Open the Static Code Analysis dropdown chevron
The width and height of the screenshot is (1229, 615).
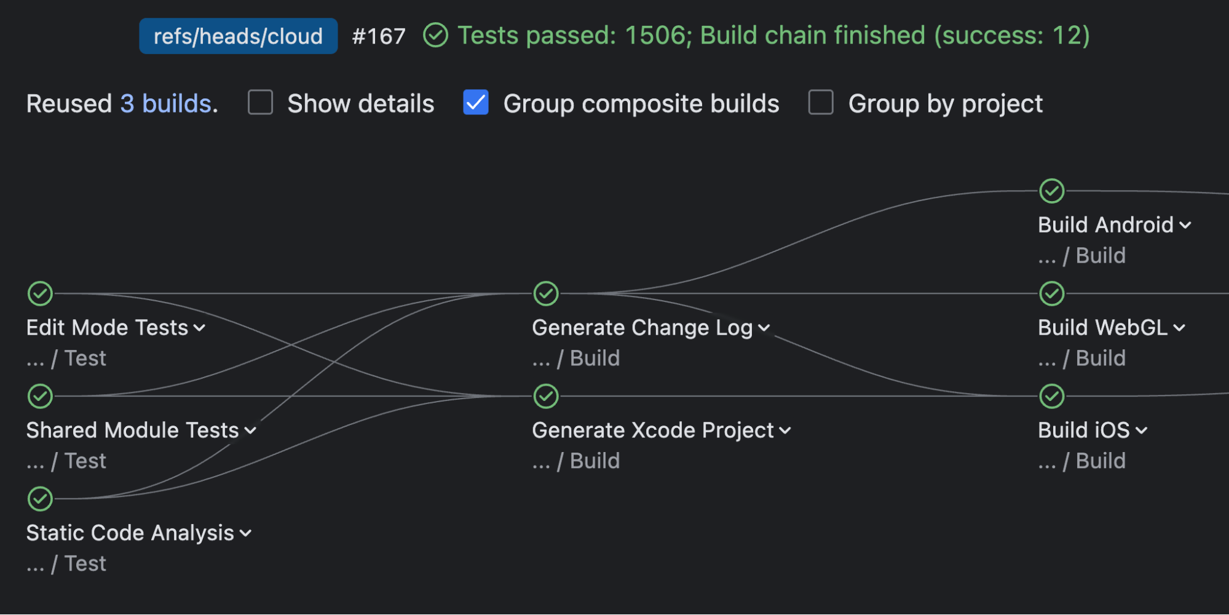click(x=246, y=534)
